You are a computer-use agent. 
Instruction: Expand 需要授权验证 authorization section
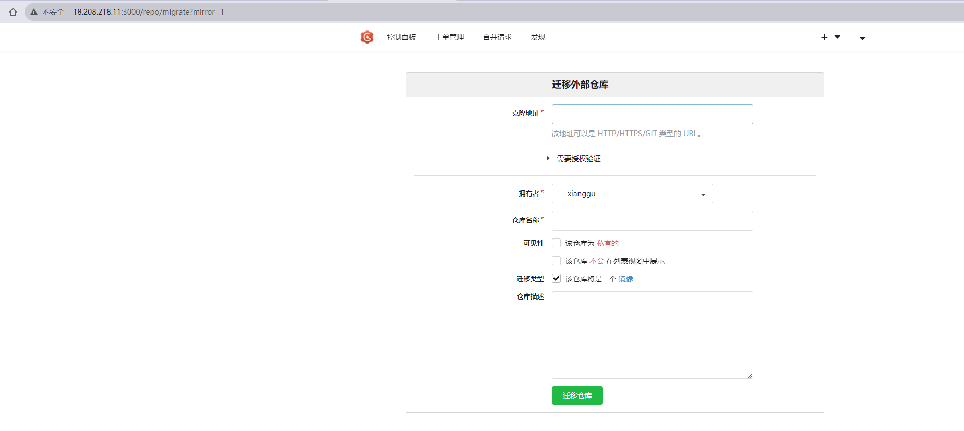(x=574, y=159)
